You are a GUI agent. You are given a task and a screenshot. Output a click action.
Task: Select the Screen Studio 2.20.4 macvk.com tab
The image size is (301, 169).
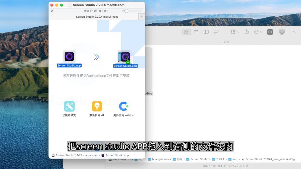97,17
